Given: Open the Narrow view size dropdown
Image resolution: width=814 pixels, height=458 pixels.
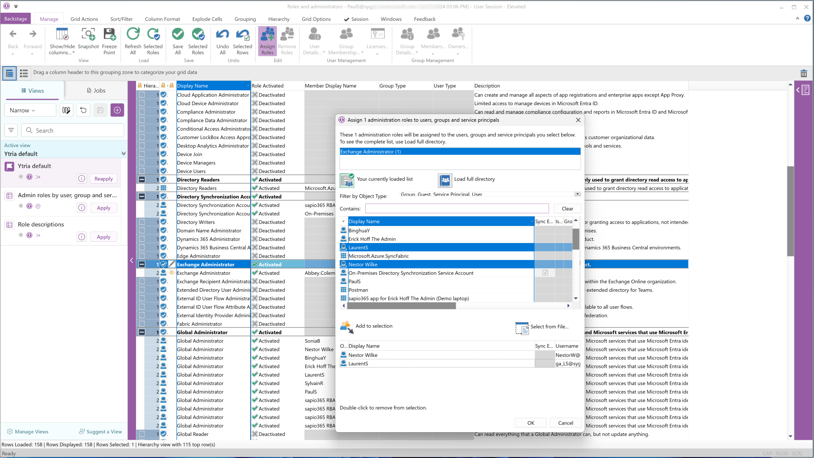Looking at the screenshot, I should coord(30,110).
